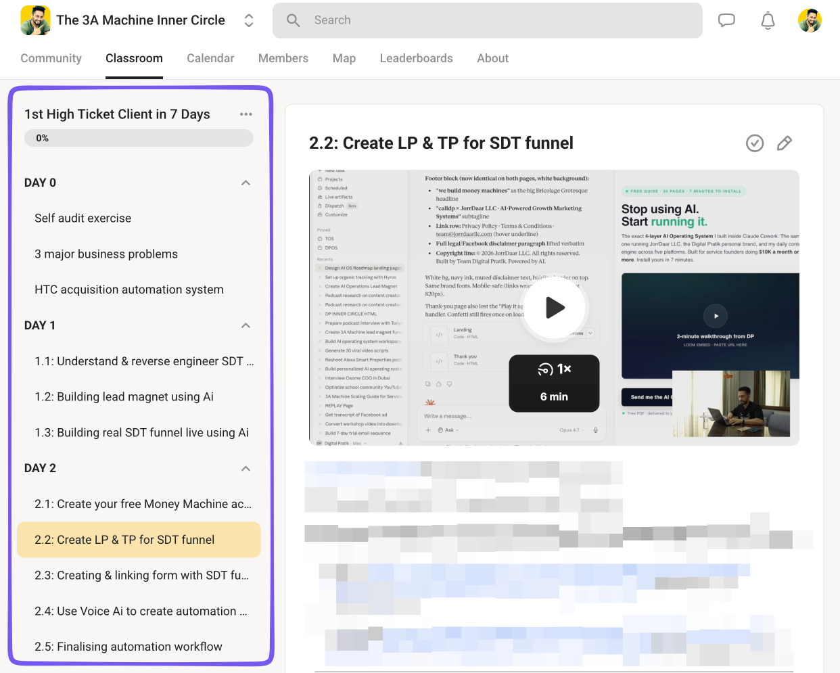Open the Members tab
Viewport: 840px width, 673px height.
[x=283, y=58]
